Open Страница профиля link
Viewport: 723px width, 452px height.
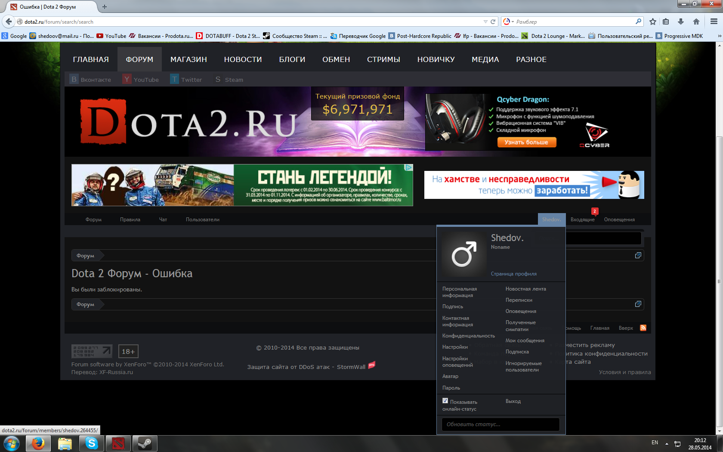[x=514, y=274]
